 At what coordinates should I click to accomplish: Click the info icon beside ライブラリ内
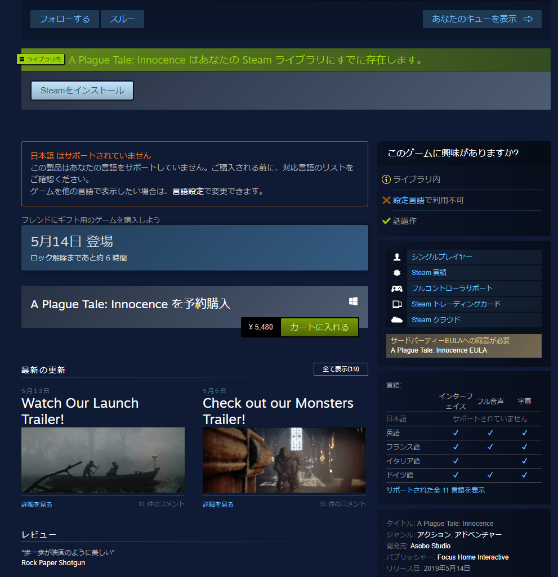pyautogui.click(x=386, y=179)
